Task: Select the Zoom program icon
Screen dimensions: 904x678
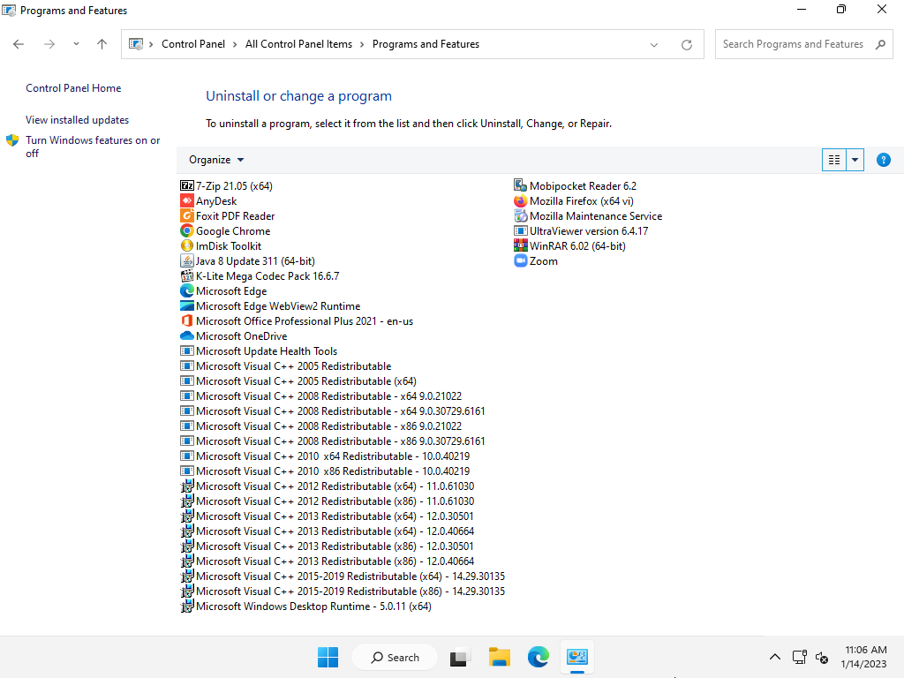Action: coord(521,261)
